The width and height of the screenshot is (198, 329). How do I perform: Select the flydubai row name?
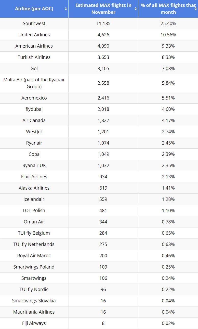(34, 109)
